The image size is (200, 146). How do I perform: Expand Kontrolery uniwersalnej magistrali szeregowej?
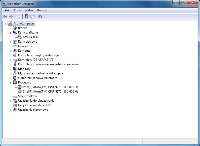[11, 65]
